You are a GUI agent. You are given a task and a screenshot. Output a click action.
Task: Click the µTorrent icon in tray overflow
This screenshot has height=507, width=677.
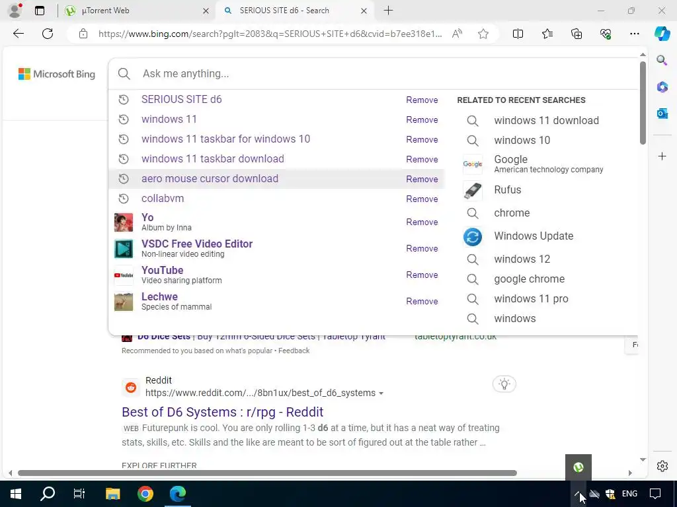578,467
